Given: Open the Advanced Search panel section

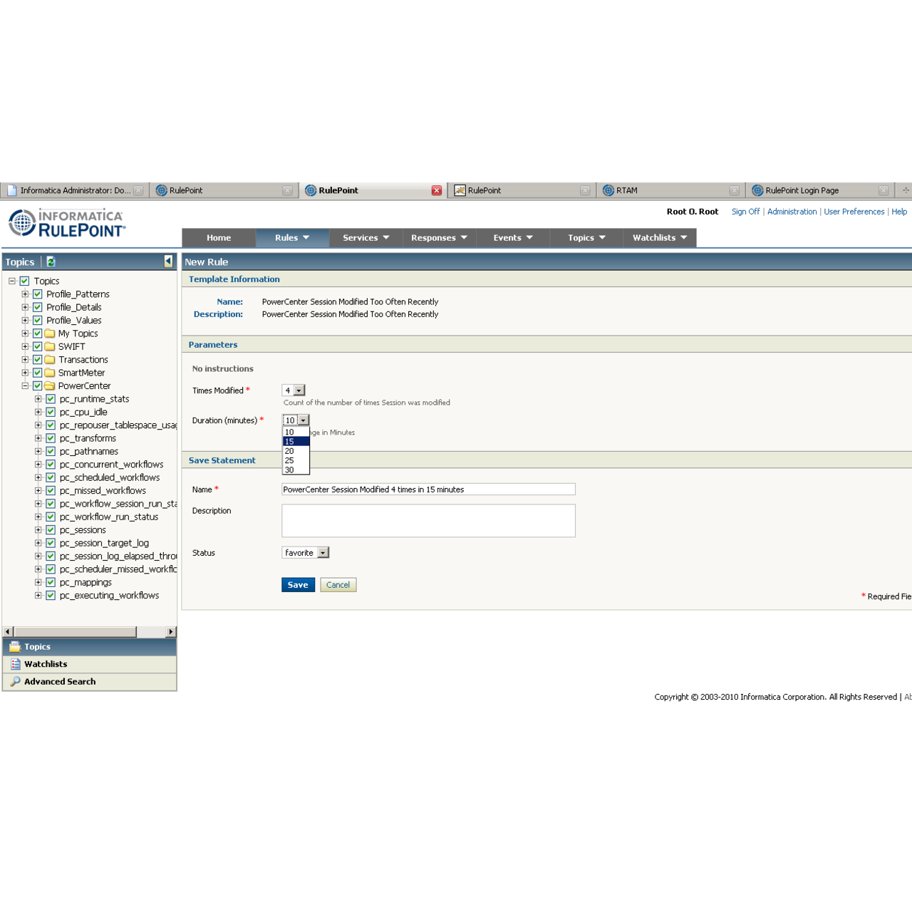Looking at the screenshot, I should (x=90, y=682).
